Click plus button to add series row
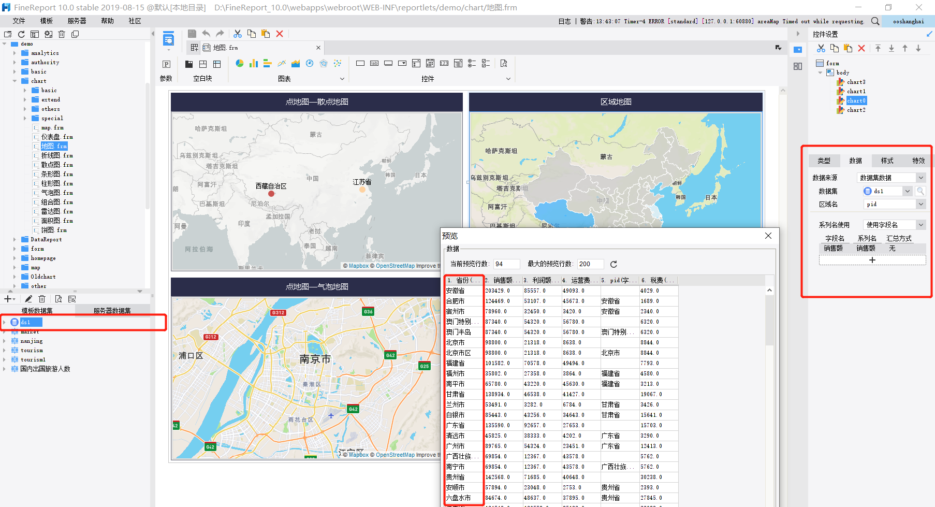This screenshot has height=507, width=935. [x=872, y=260]
